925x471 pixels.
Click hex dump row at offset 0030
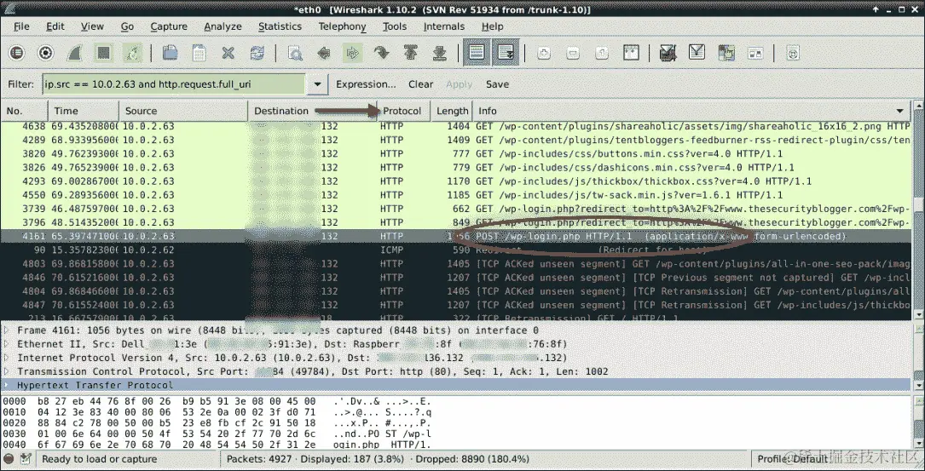click(x=217, y=434)
